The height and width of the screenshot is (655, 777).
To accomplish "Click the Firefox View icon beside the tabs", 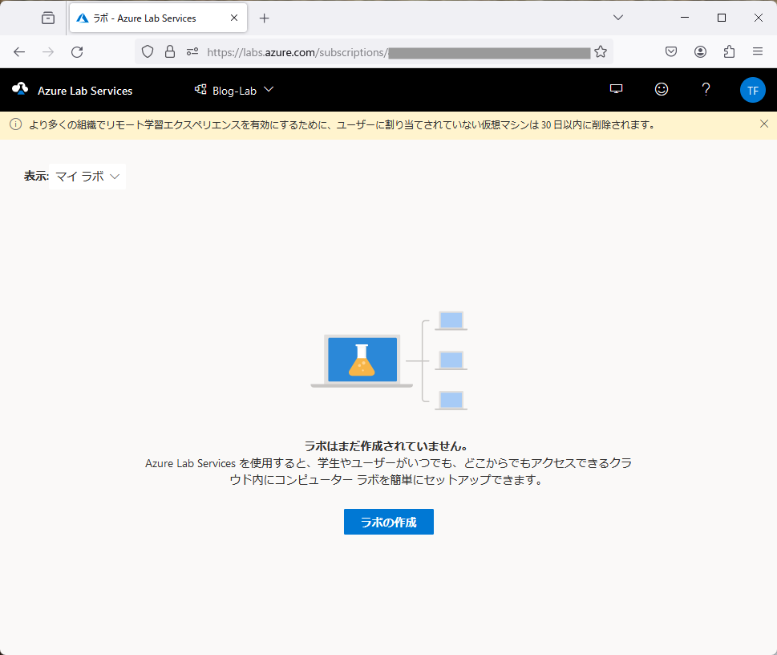I will click(x=48, y=18).
